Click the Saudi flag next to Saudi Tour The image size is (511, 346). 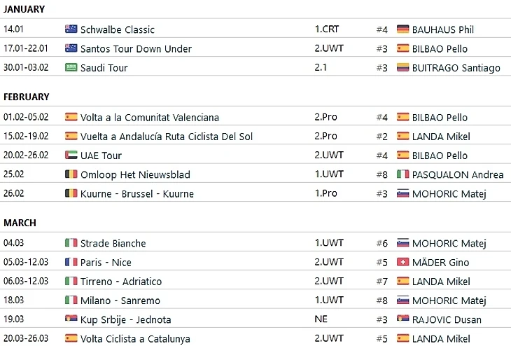point(71,68)
